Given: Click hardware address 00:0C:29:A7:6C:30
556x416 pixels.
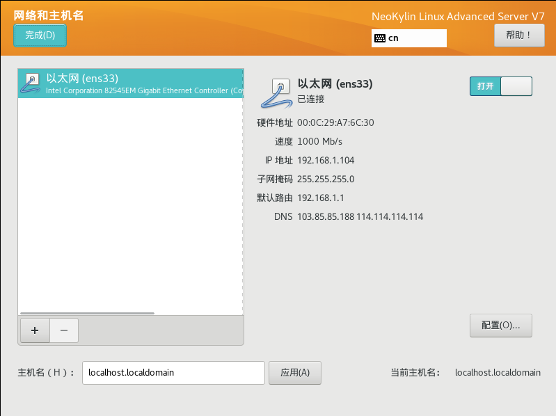Looking at the screenshot, I should tap(335, 122).
